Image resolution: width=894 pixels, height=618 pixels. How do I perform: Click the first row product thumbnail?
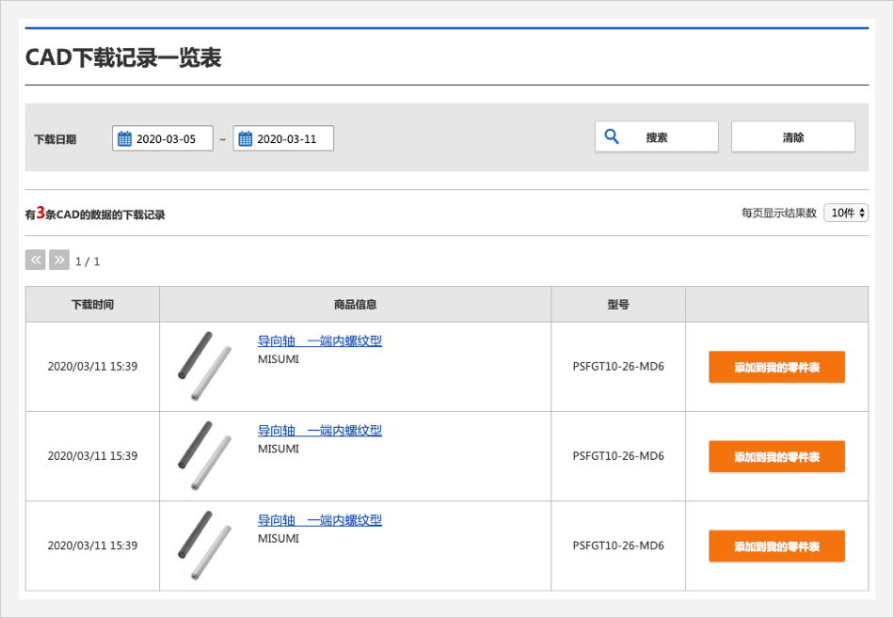click(x=204, y=366)
